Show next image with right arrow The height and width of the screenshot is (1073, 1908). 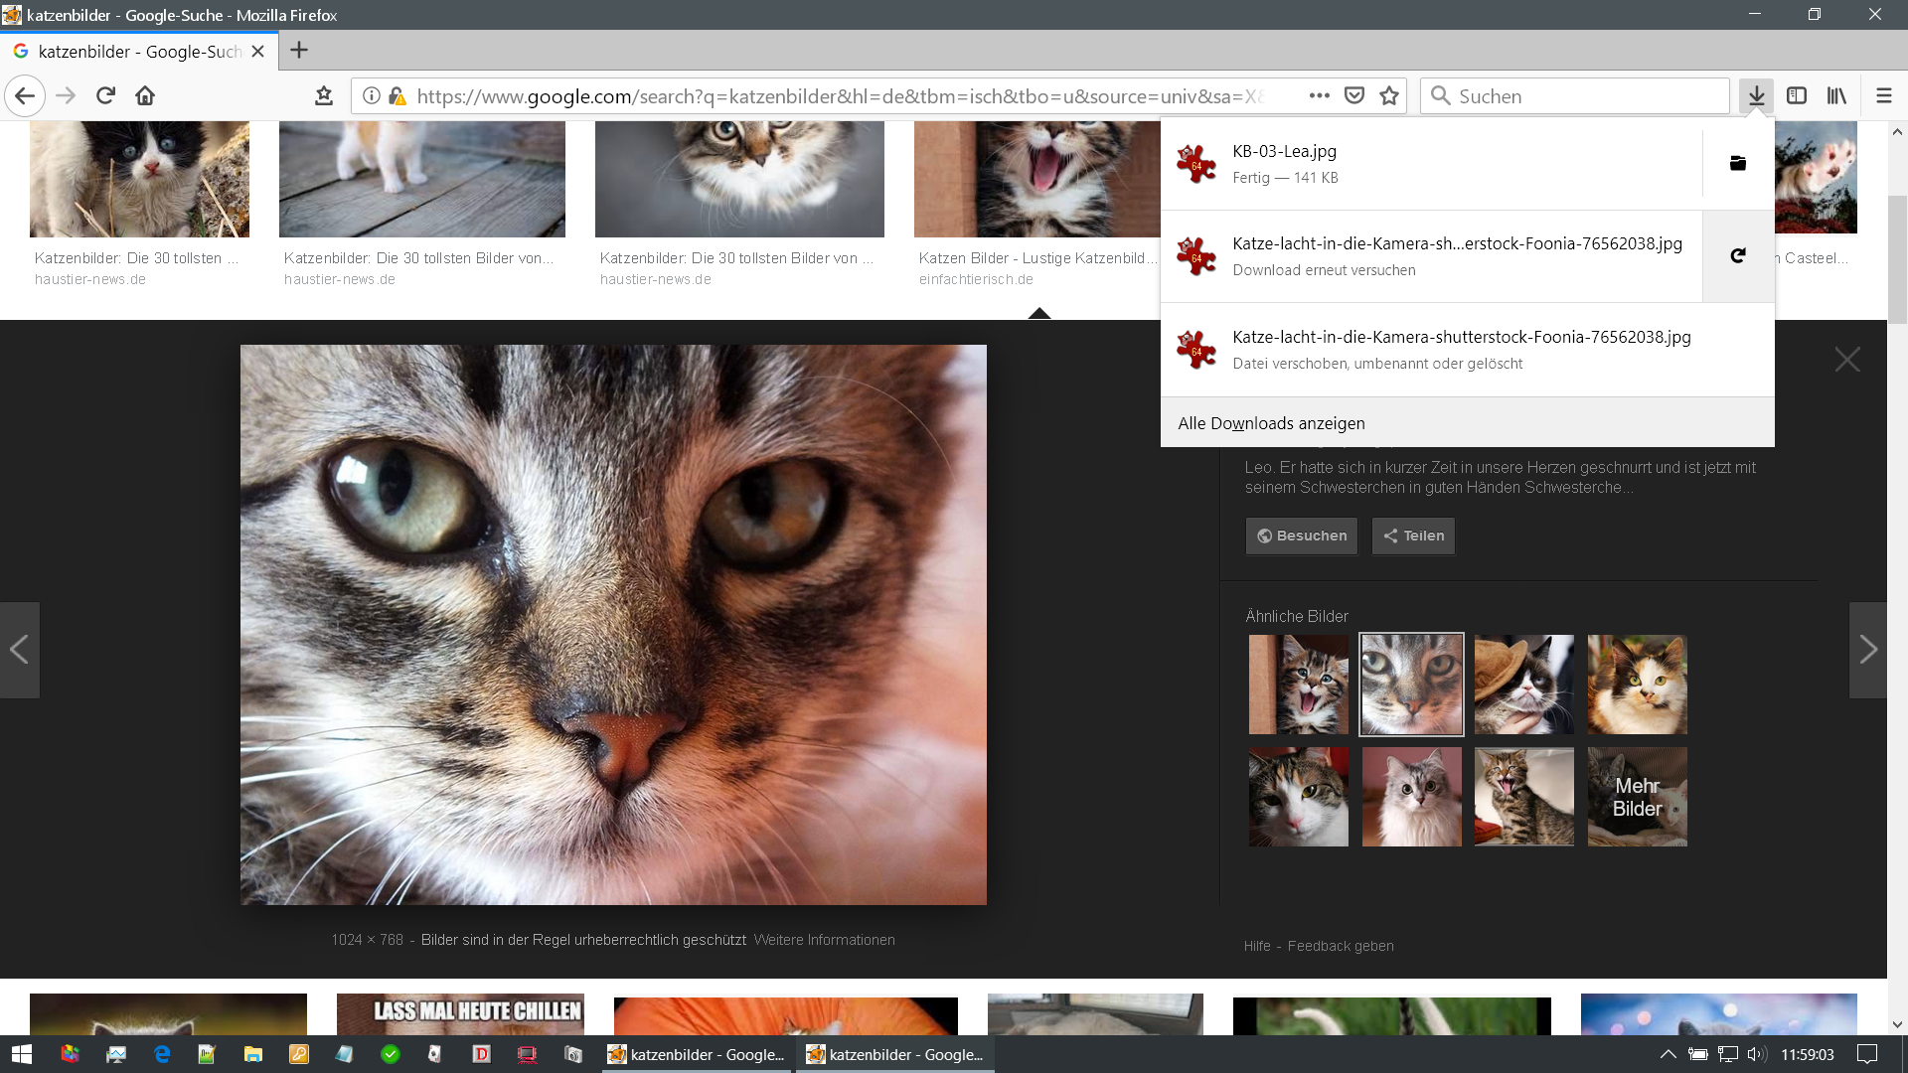pos(1867,650)
